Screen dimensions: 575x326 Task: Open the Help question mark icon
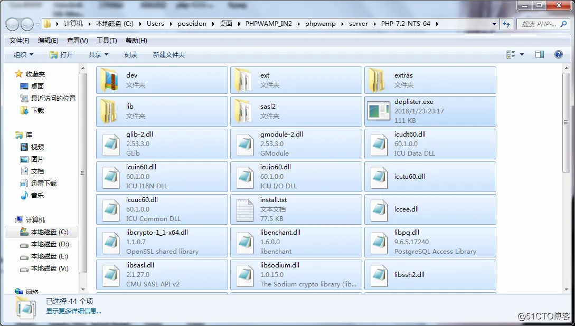point(559,54)
